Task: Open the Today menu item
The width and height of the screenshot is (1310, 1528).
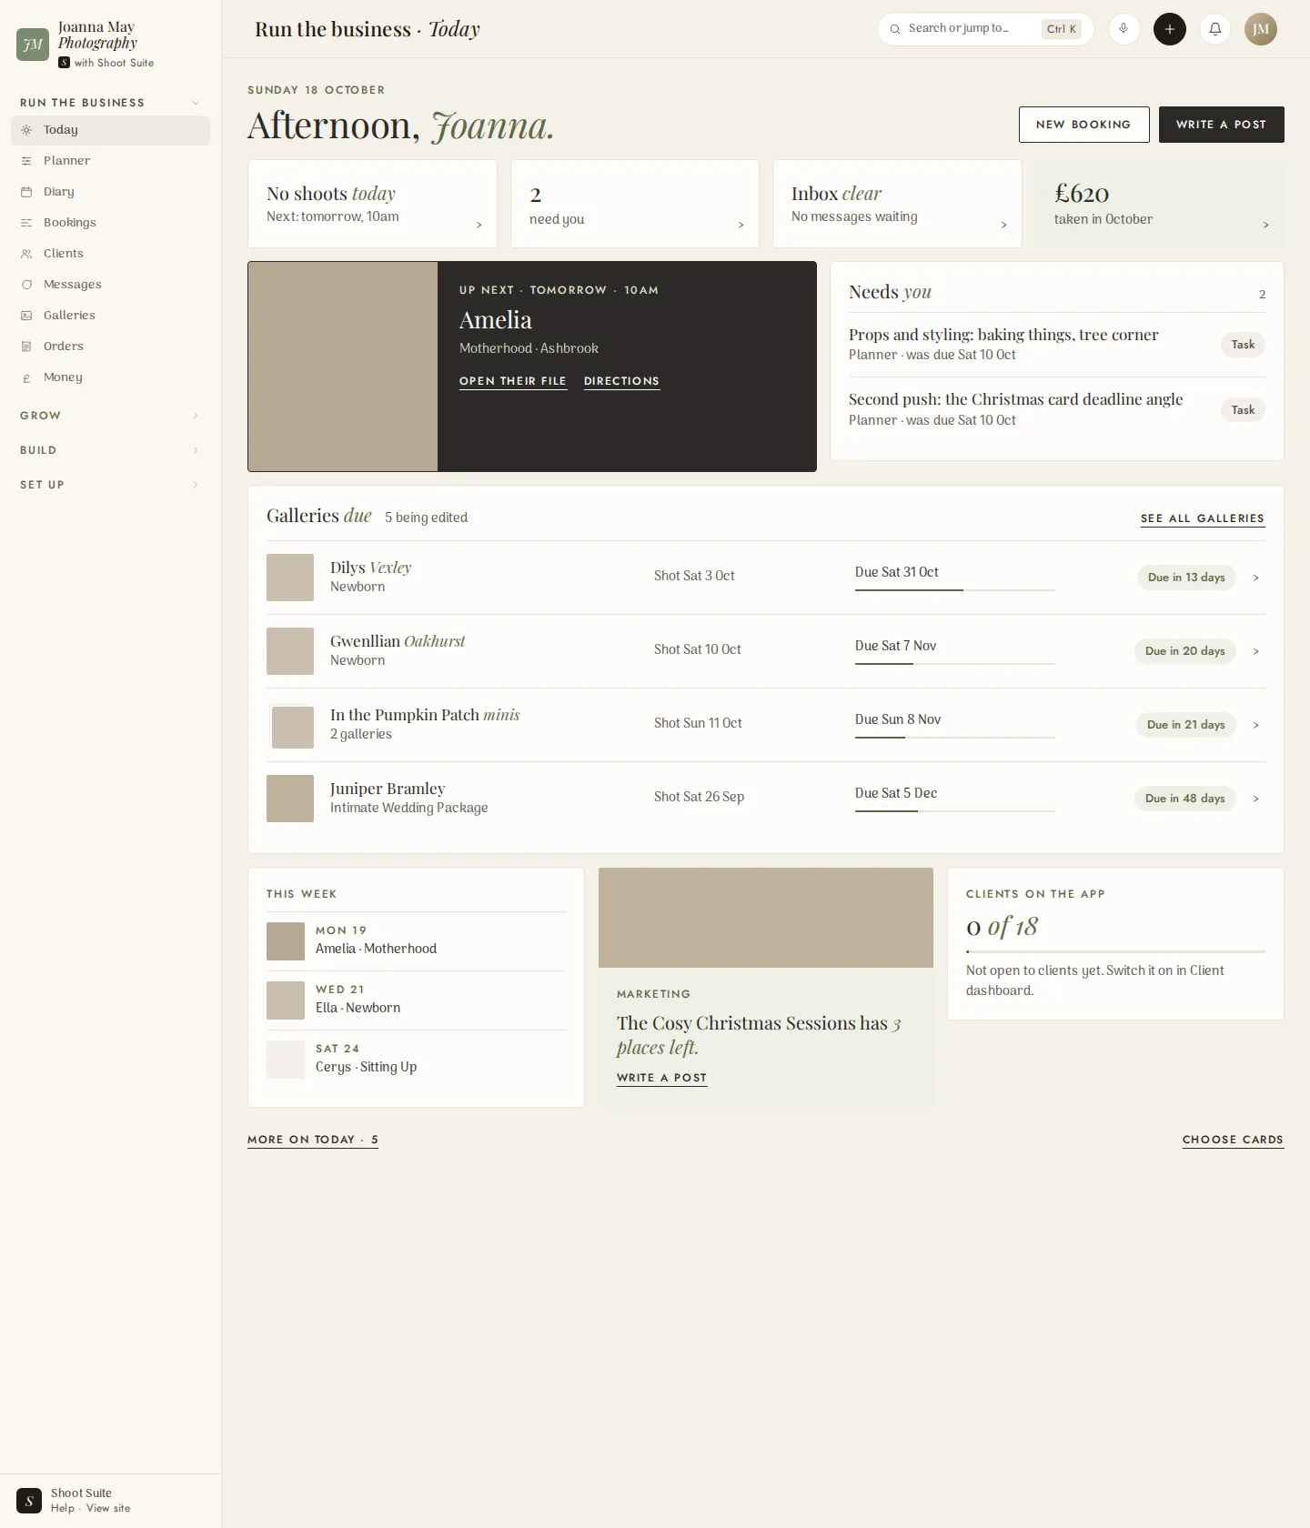Action: click(x=110, y=130)
